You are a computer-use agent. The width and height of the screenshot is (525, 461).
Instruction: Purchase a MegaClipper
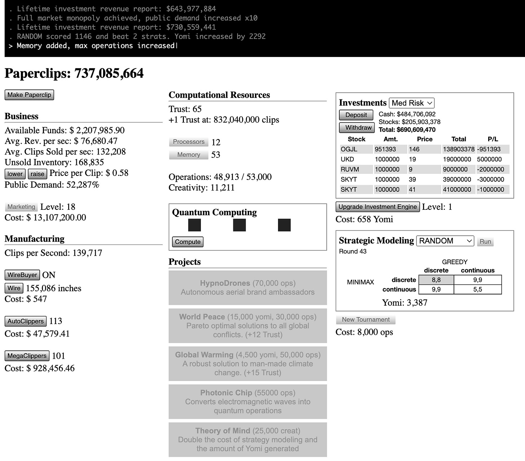[x=27, y=356]
